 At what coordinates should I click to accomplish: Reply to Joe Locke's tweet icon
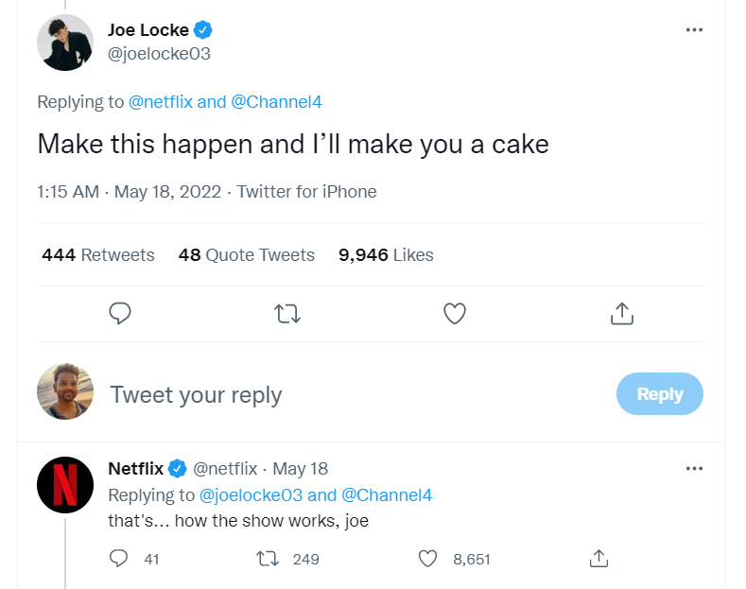tap(120, 313)
